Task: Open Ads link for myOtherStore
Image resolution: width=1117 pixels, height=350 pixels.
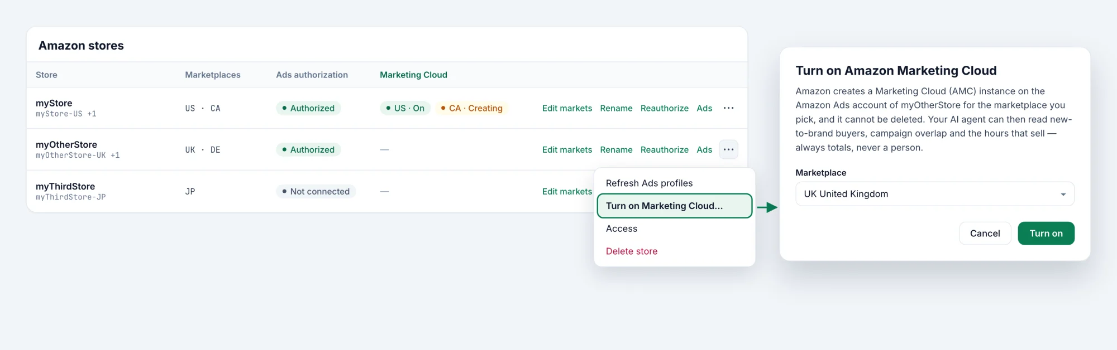Action: pyautogui.click(x=704, y=149)
